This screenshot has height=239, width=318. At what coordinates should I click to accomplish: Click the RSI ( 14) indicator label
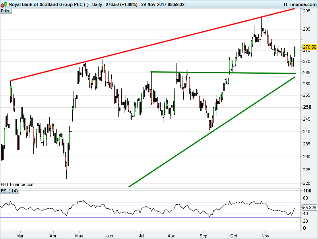(10, 191)
